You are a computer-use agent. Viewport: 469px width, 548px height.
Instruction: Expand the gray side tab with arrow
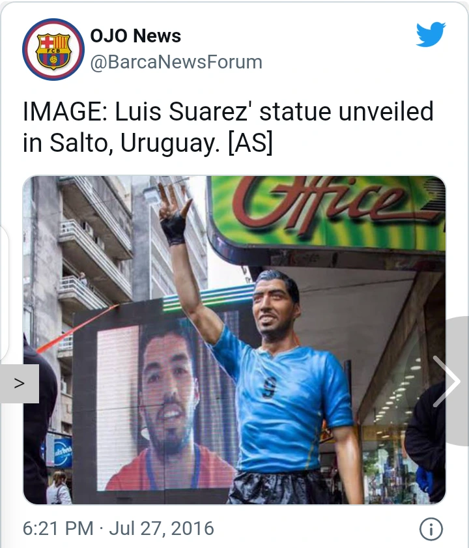pyautogui.click(x=20, y=384)
